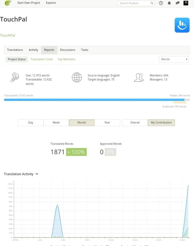Switch to the Translations tab
This screenshot has width=194, height=246.
[x=15, y=50]
